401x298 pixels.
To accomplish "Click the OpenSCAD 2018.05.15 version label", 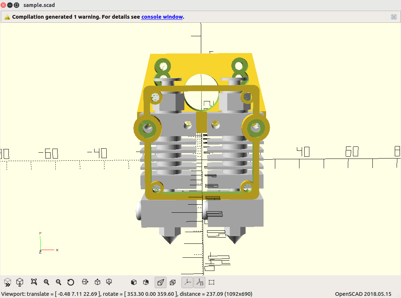I will point(363,294).
